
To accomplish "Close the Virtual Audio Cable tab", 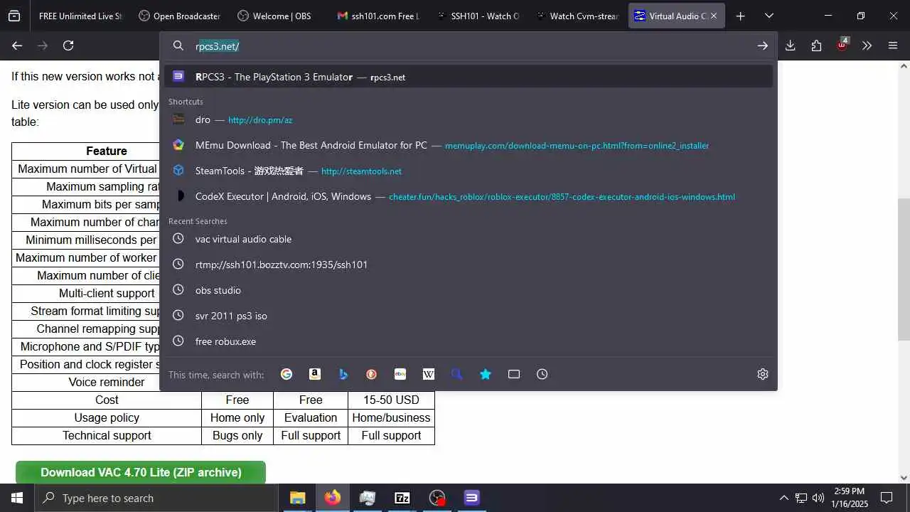I will pos(714,16).
